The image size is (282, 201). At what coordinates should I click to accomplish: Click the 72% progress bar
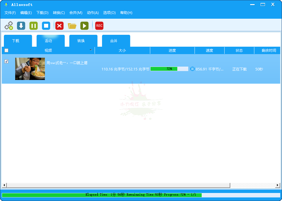tap(169, 69)
